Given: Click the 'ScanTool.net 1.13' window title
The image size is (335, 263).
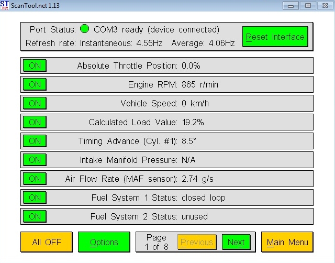Looking at the screenshot, I should tap(35, 6).
